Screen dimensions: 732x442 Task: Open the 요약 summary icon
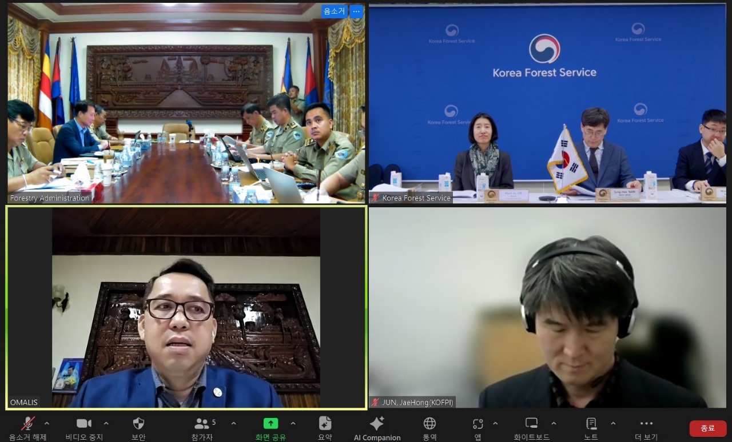[x=325, y=423]
